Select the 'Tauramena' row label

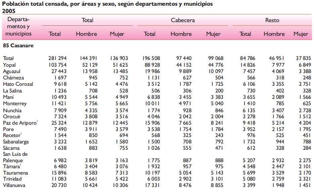(x=15, y=173)
